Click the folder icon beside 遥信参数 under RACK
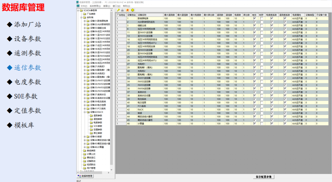 pyautogui.click(x=91, y=119)
